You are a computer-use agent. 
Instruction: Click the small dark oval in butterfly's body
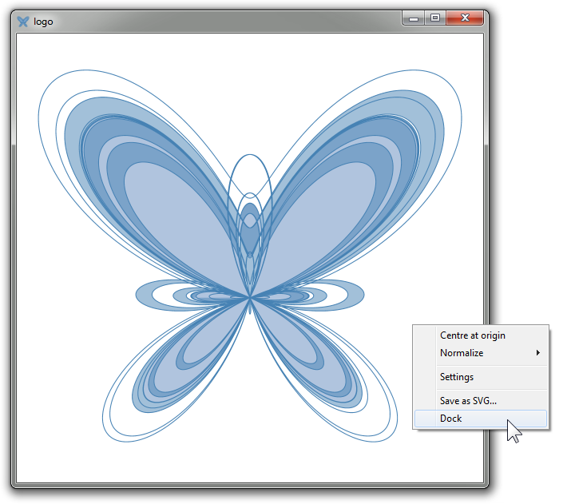click(x=250, y=232)
